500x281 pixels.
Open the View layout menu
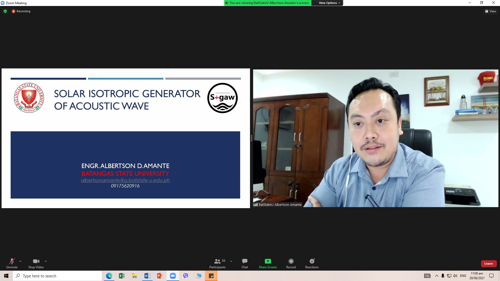[x=491, y=11]
